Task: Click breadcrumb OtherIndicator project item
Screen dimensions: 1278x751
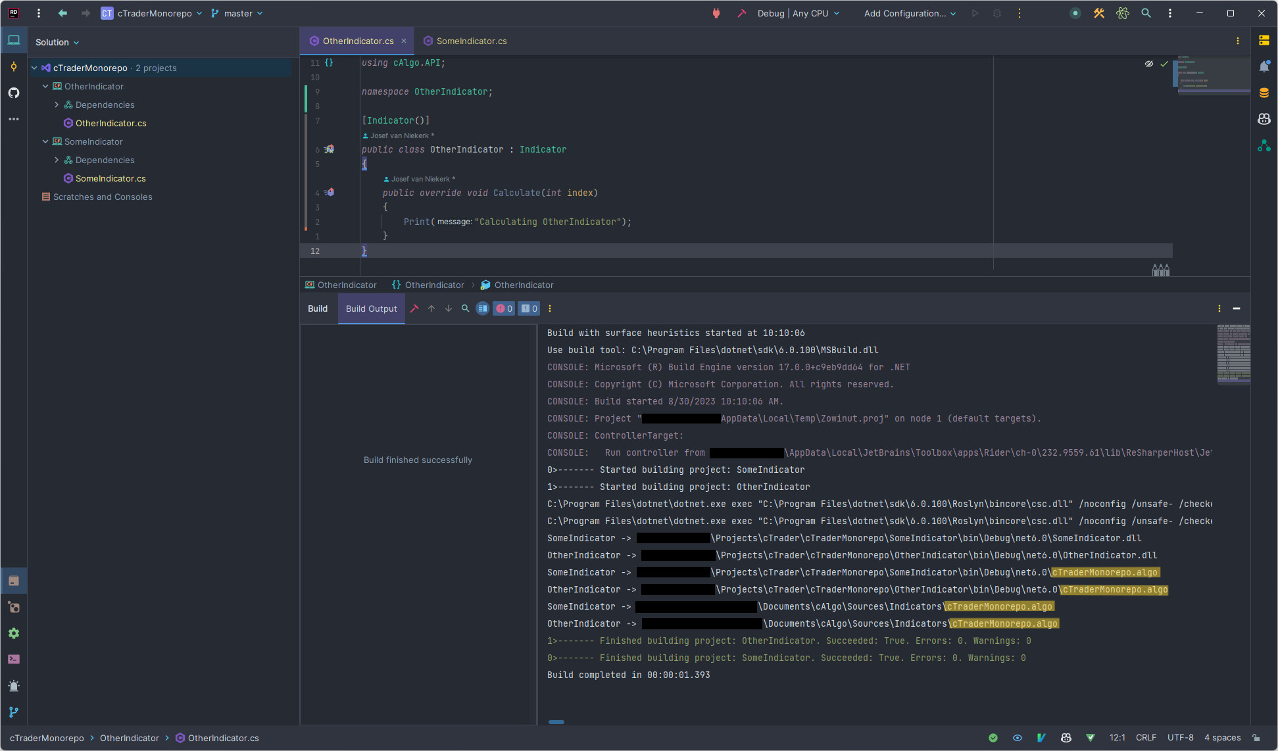Action: (341, 285)
